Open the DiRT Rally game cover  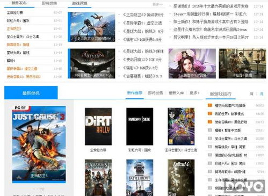(98, 126)
